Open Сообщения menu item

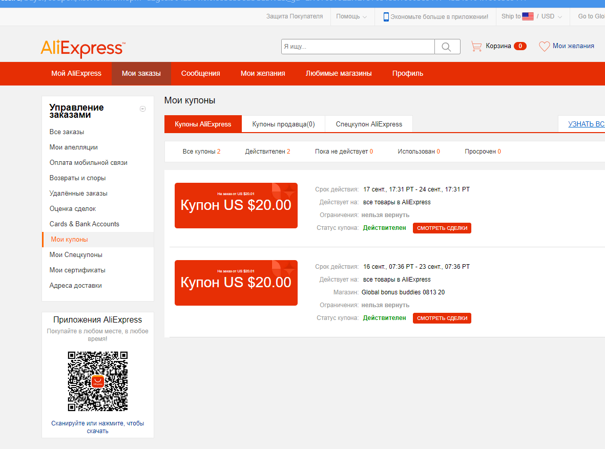pyautogui.click(x=201, y=73)
